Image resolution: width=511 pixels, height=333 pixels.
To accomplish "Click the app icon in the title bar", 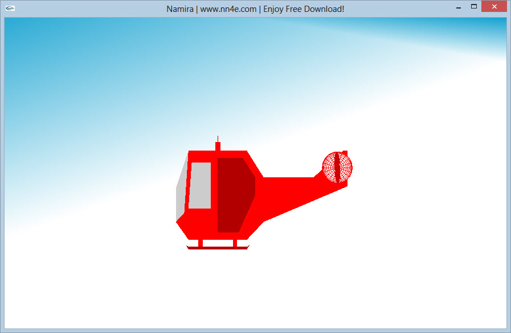I will point(10,8).
